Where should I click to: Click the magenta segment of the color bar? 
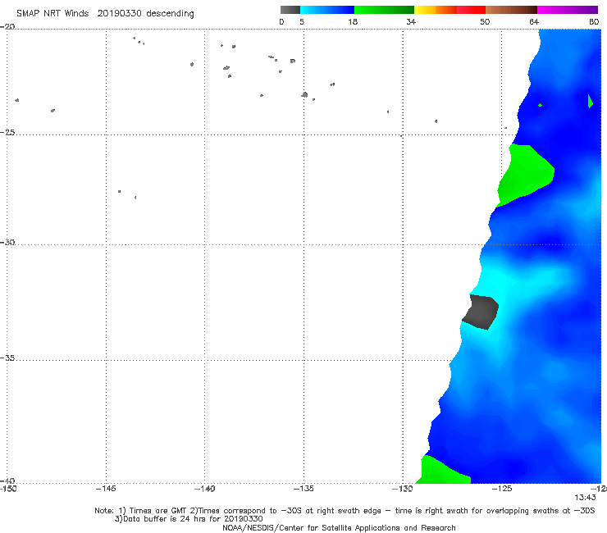click(x=568, y=10)
